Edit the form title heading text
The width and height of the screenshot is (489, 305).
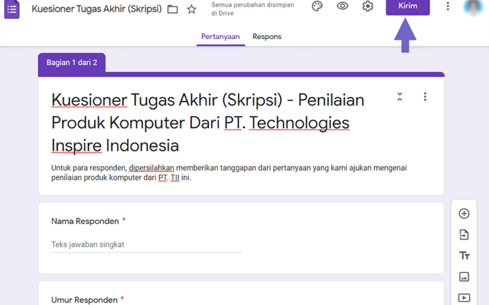pos(208,123)
